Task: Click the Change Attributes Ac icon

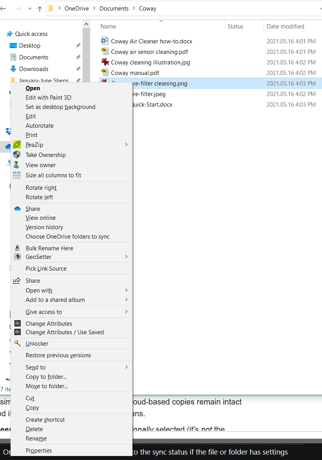Action: click(17, 324)
